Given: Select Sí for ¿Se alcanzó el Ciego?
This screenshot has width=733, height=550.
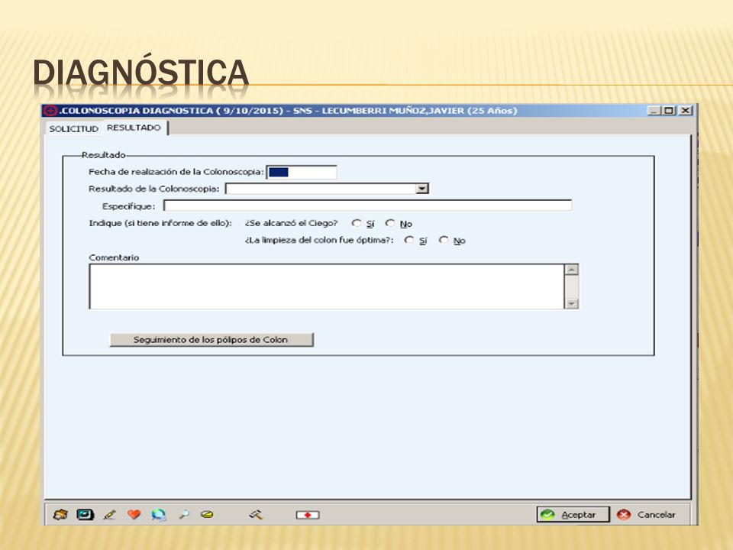Looking at the screenshot, I should point(357,223).
